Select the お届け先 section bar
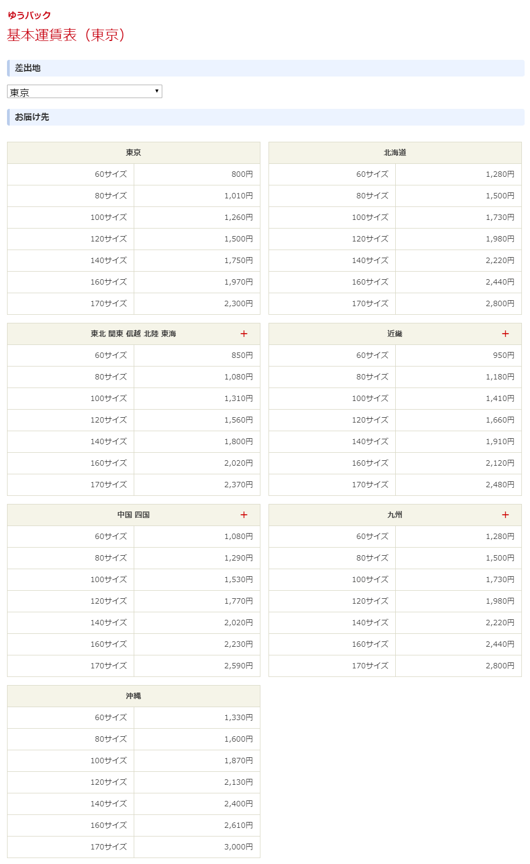Screen dimensions: 530x864 265,117
